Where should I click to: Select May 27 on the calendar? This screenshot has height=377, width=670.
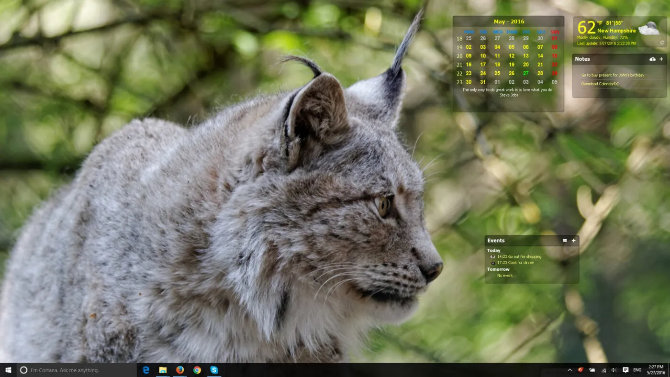(526, 73)
